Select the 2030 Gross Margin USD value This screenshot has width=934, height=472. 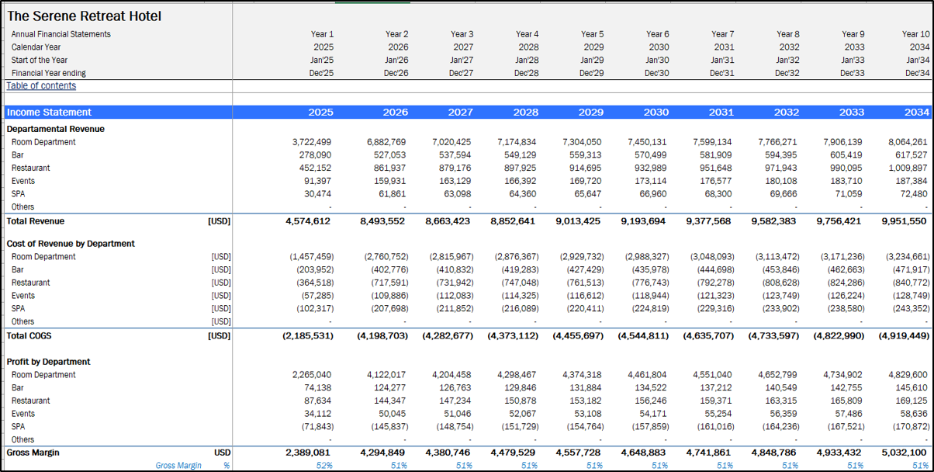pyautogui.click(x=644, y=453)
